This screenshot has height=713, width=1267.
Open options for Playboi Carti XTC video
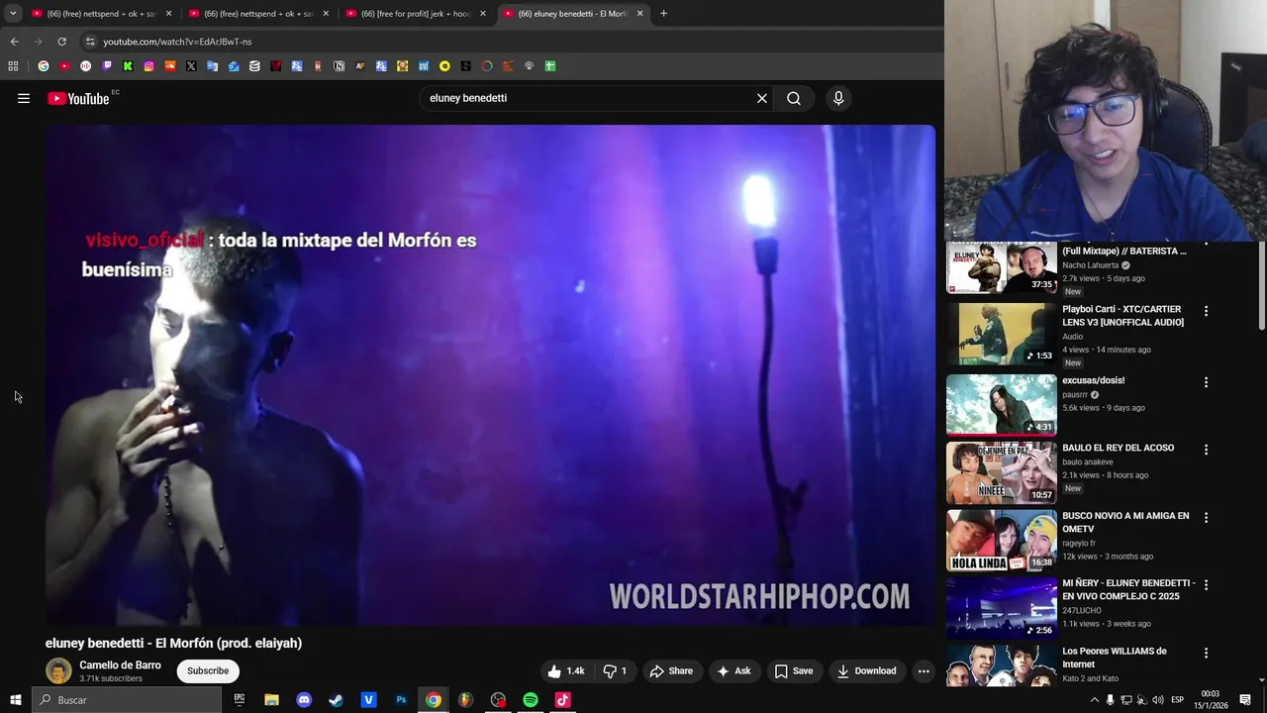click(1206, 311)
